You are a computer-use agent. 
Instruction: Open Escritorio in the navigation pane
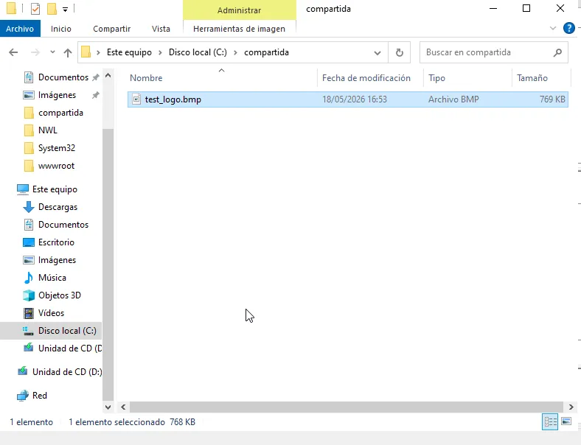[56, 242]
